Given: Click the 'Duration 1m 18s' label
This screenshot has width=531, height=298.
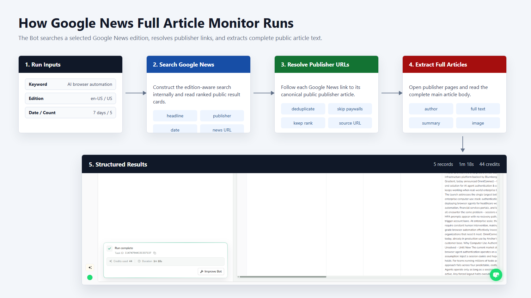Looking at the screenshot, I should pos(152,261).
